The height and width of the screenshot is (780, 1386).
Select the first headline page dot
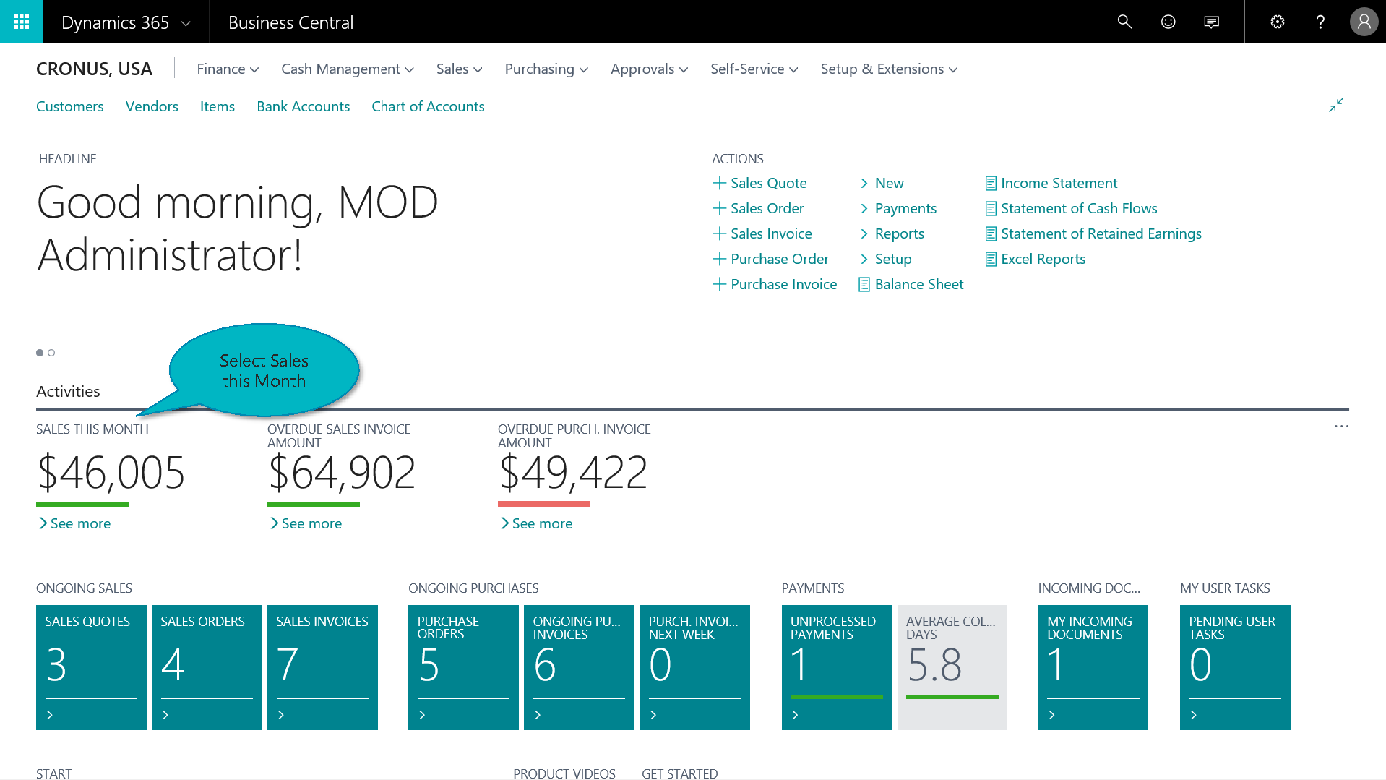(x=40, y=353)
